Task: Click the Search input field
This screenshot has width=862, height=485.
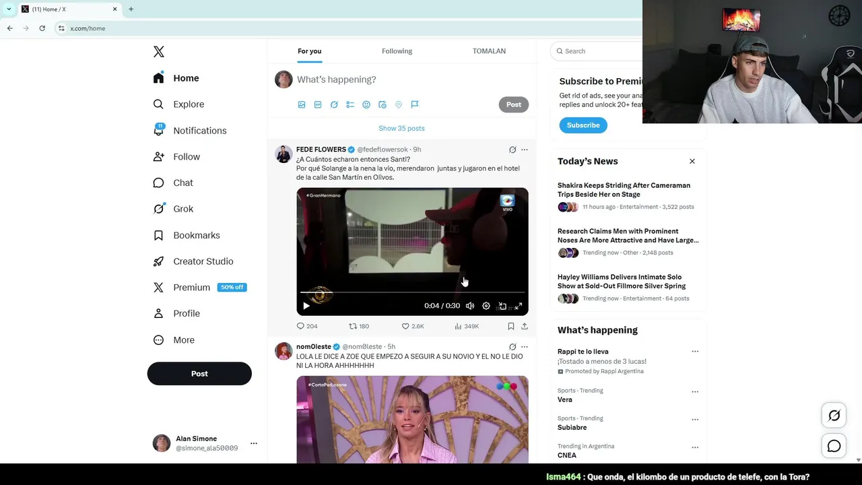Action: 597,51
